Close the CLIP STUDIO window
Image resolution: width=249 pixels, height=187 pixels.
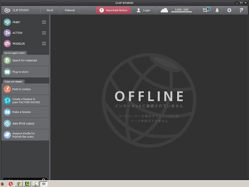click(x=245, y=3)
